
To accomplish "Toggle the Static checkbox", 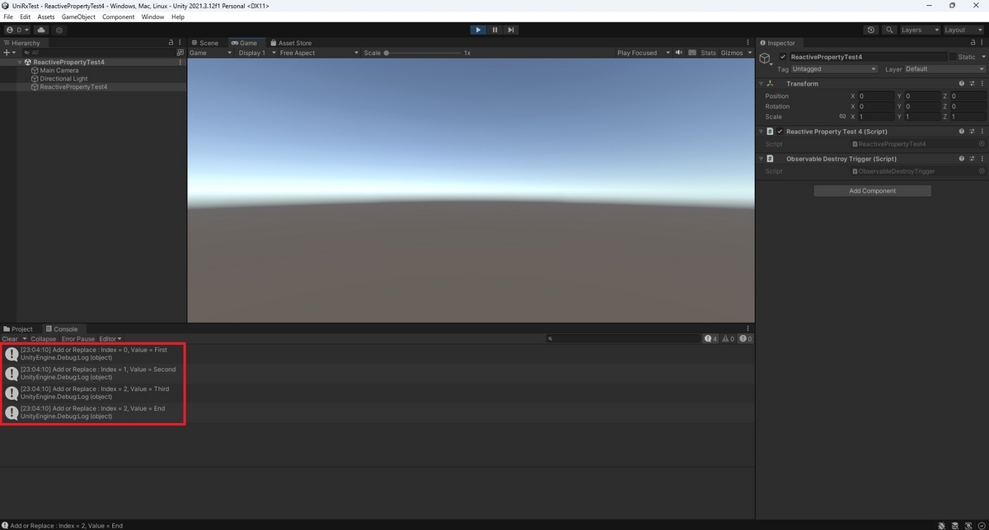I will (954, 57).
